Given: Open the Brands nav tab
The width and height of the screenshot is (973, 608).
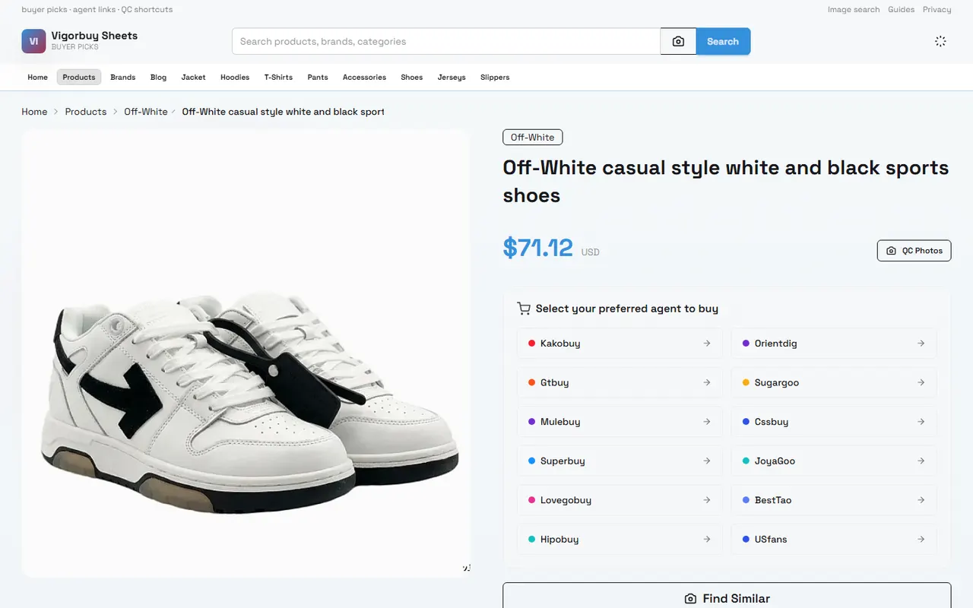Looking at the screenshot, I should pyautogui.click(x=122, y=77).
